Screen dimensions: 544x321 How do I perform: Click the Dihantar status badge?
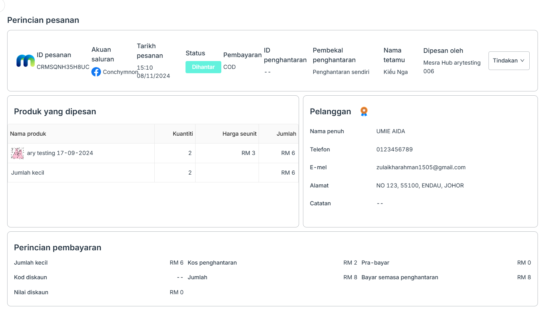click(x=203, y=67)
